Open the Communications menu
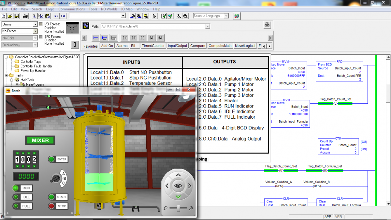 coord(72,9)
